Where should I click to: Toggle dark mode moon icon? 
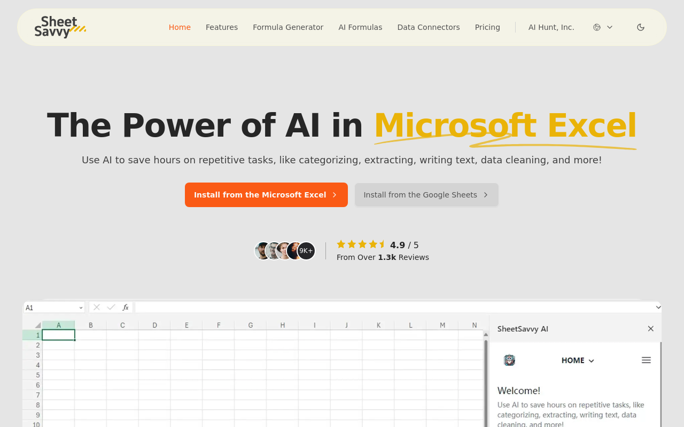pos(641,27)
